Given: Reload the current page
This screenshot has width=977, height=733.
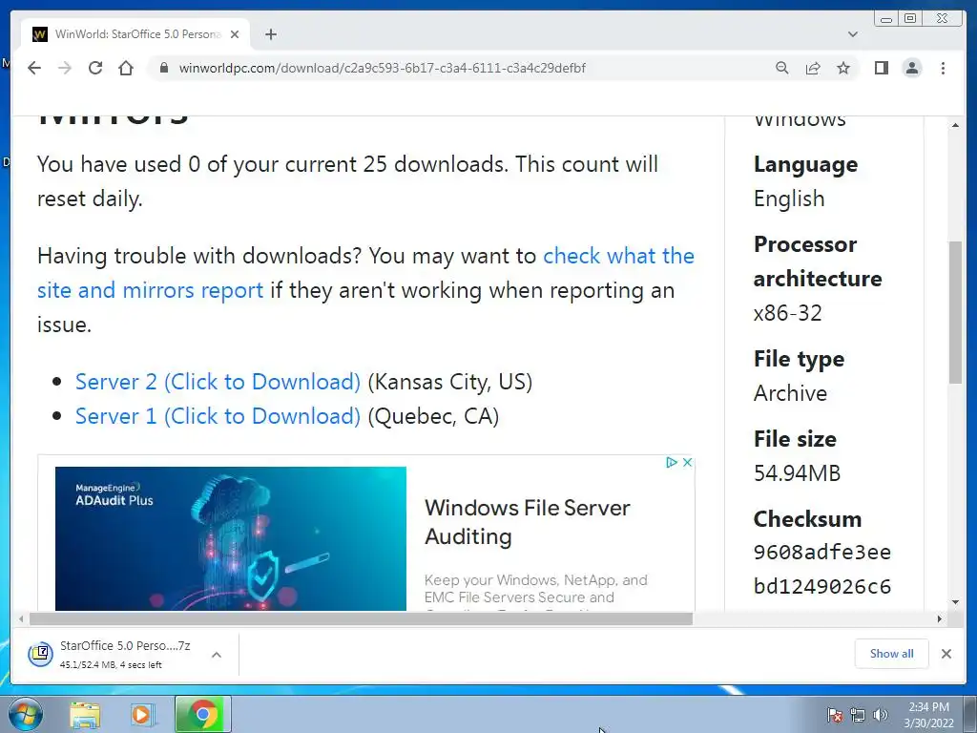Looking at the screenshot, I should point(95,68).
